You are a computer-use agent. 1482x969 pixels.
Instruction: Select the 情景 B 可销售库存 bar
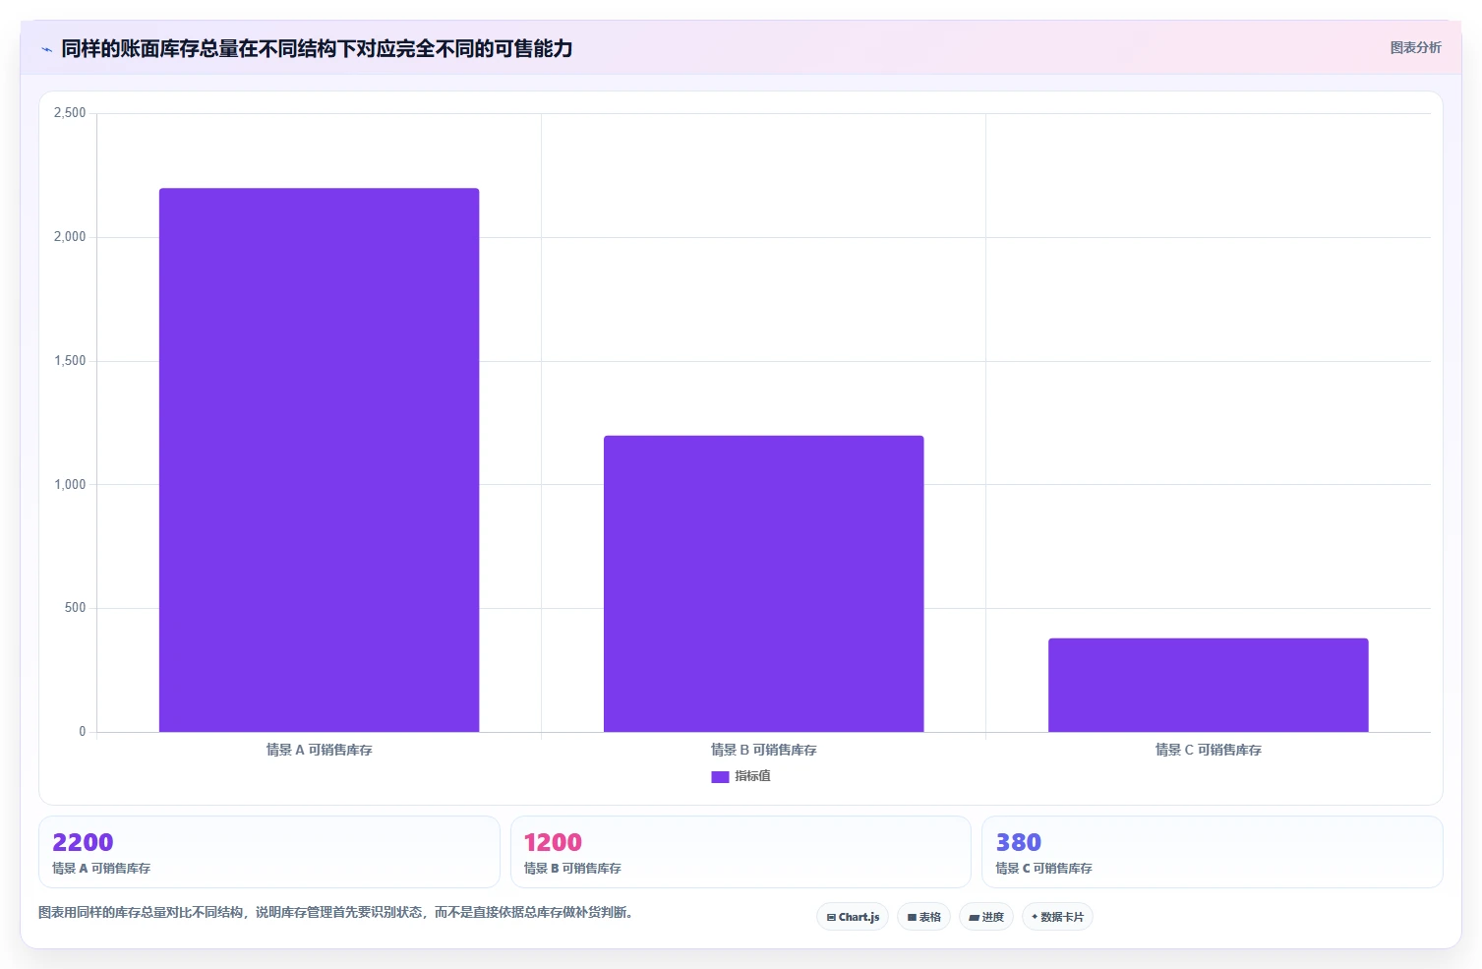[x=763, y=583]
